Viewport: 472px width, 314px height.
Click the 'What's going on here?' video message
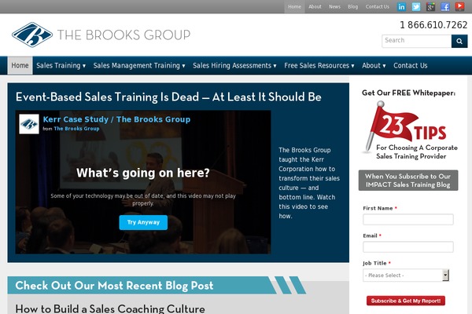click(143, 173)
